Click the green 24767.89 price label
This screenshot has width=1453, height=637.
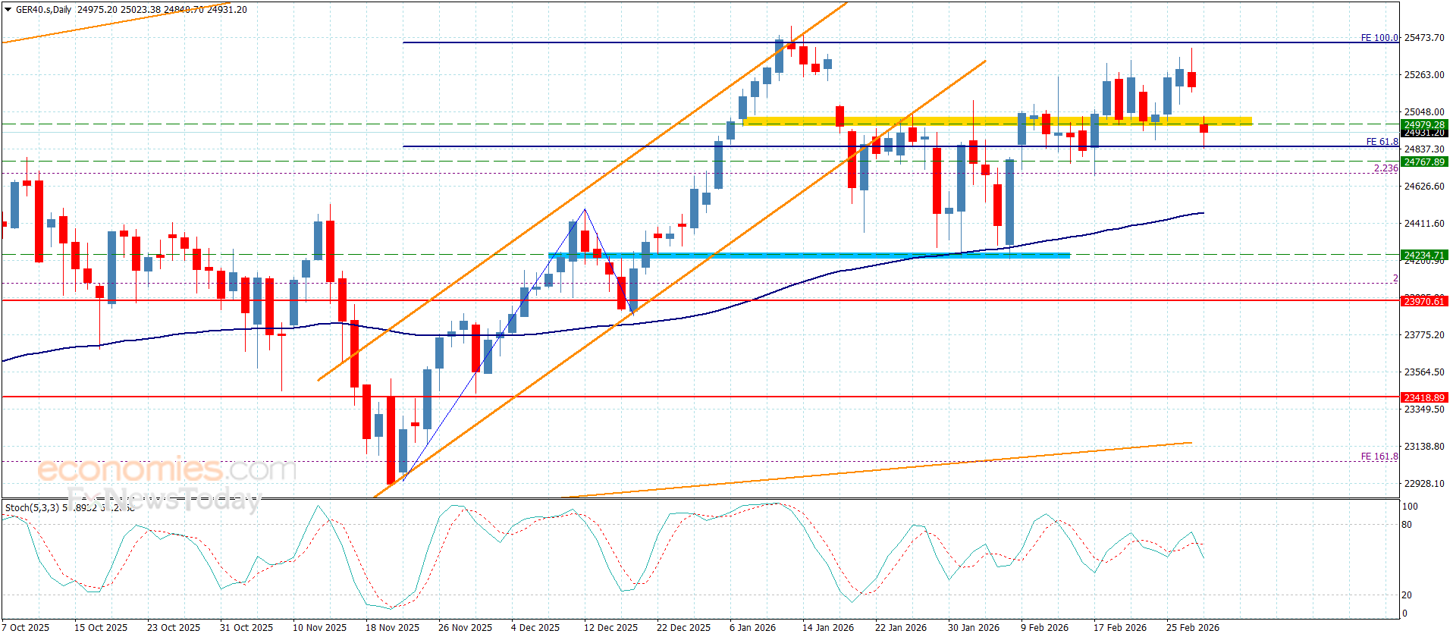click(x=1424, y=162)
